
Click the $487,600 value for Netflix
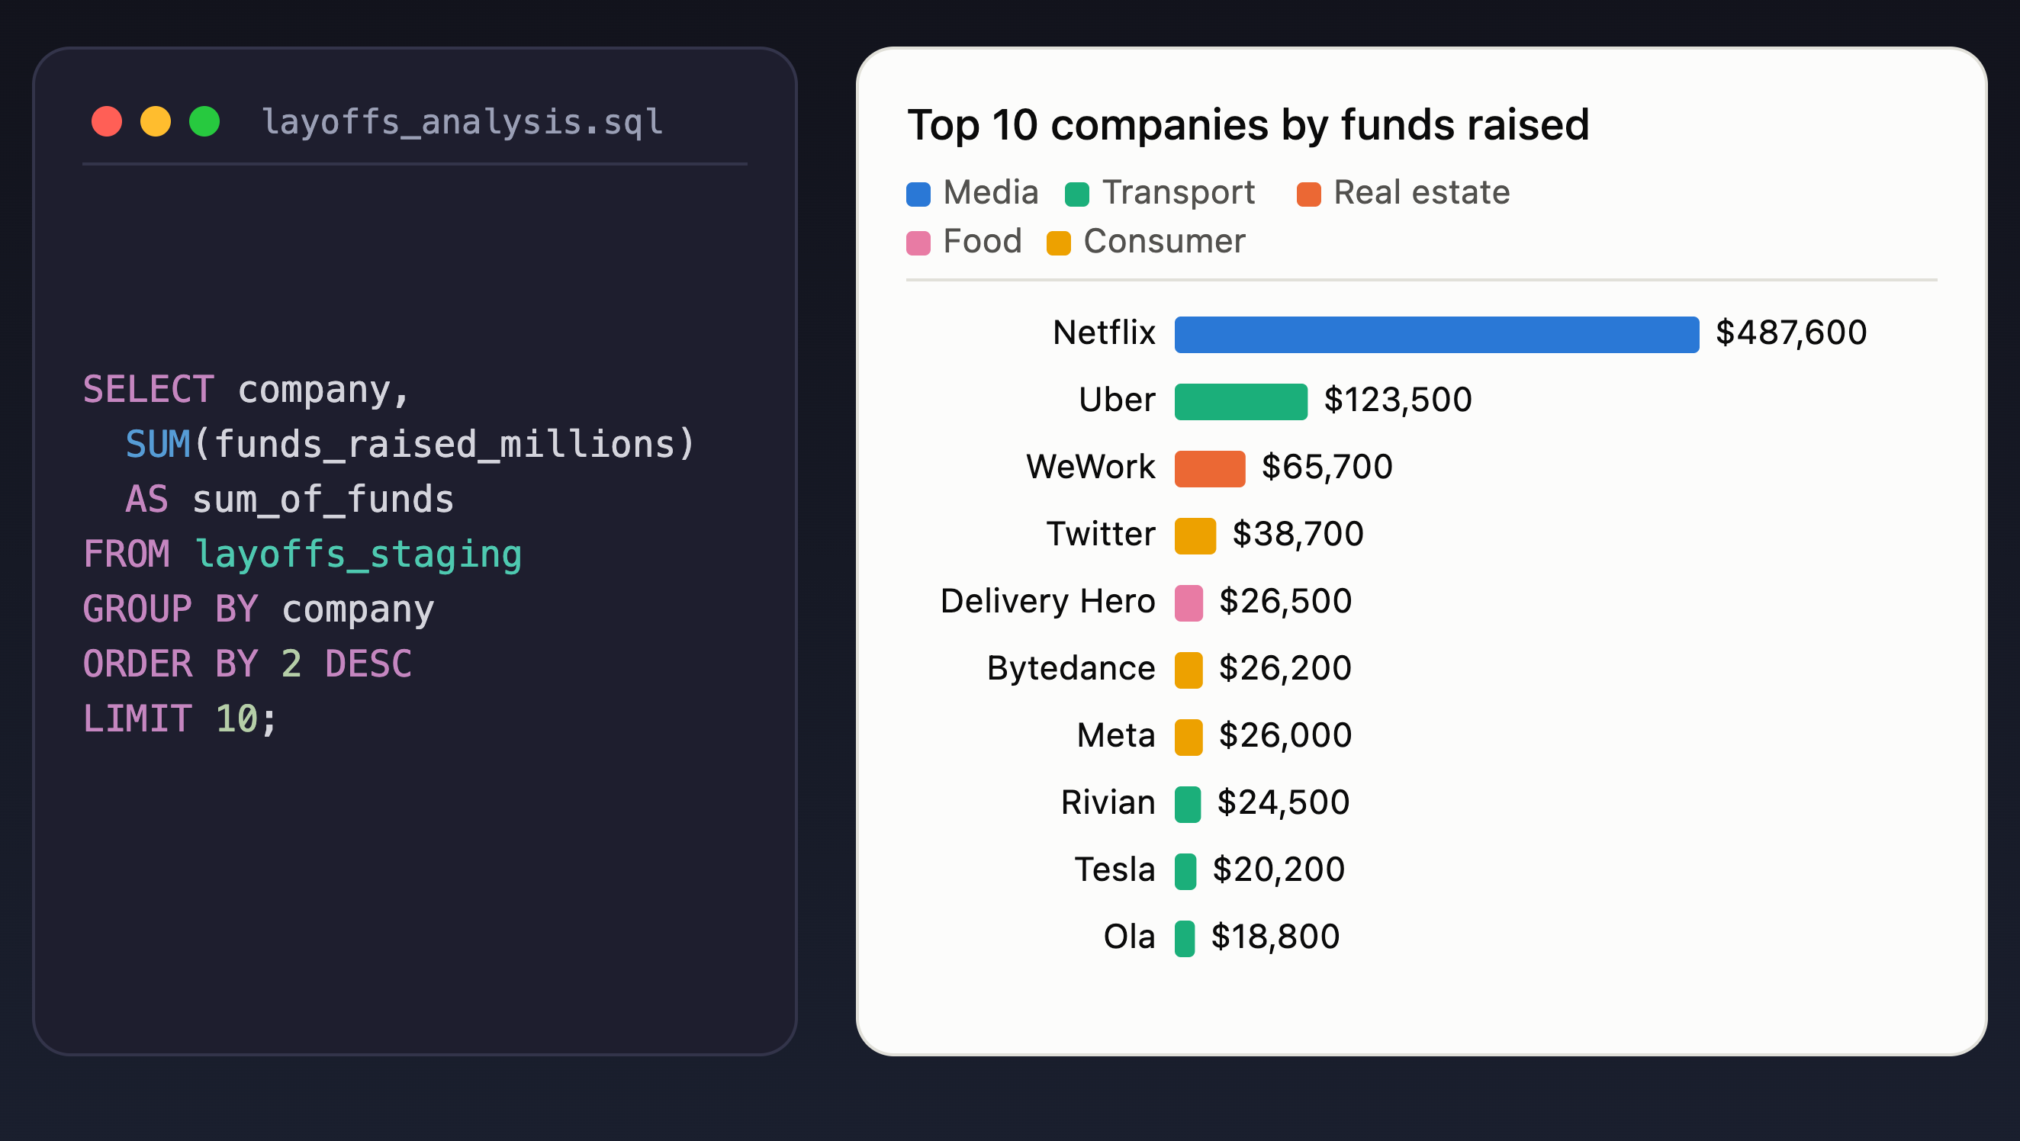(1791, 333)
